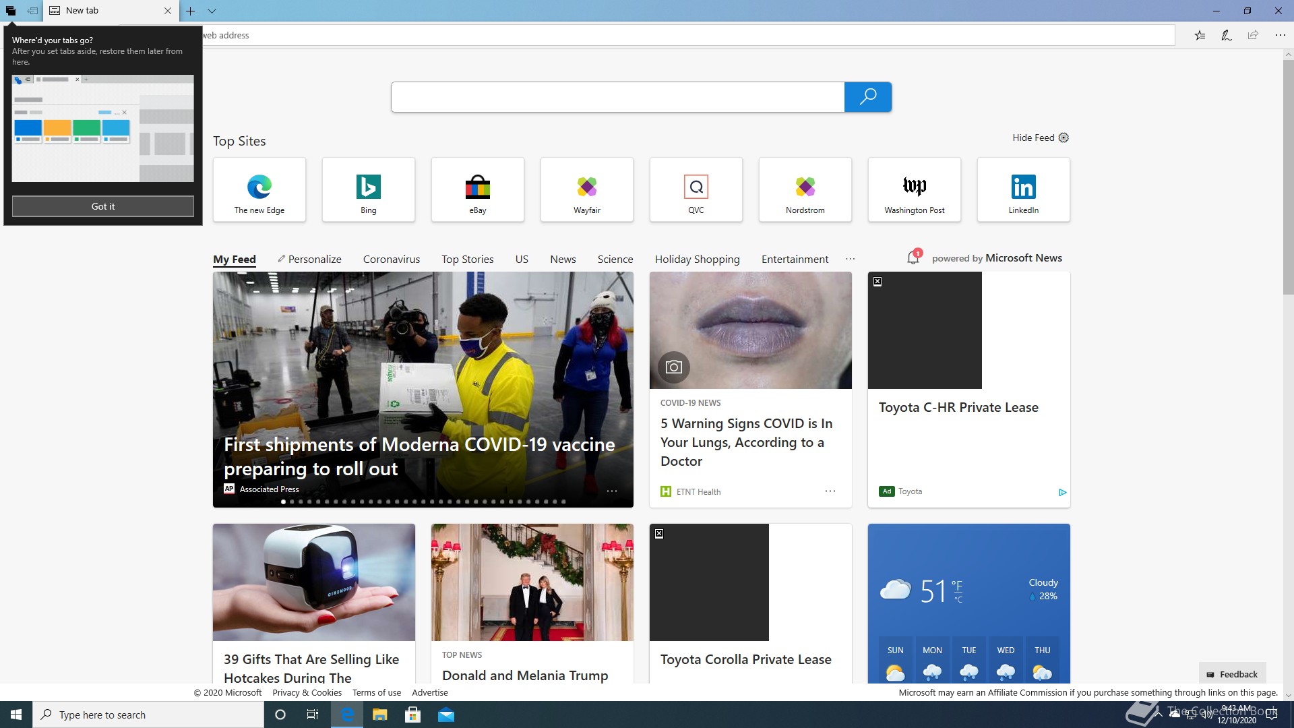This screenshot has width=1294, height=728.
Task: Open Windows Start menu
Action: pos(16,715)
